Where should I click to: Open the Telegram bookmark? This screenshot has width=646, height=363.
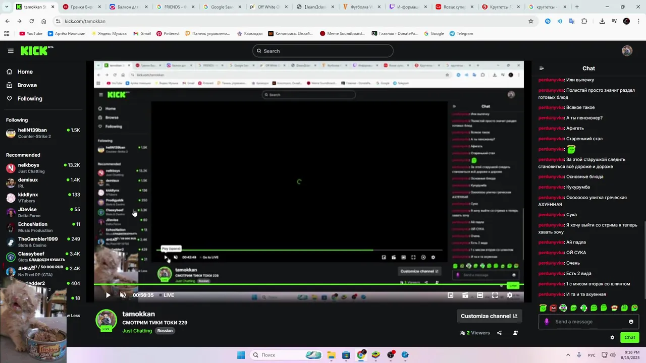(461, 34)
